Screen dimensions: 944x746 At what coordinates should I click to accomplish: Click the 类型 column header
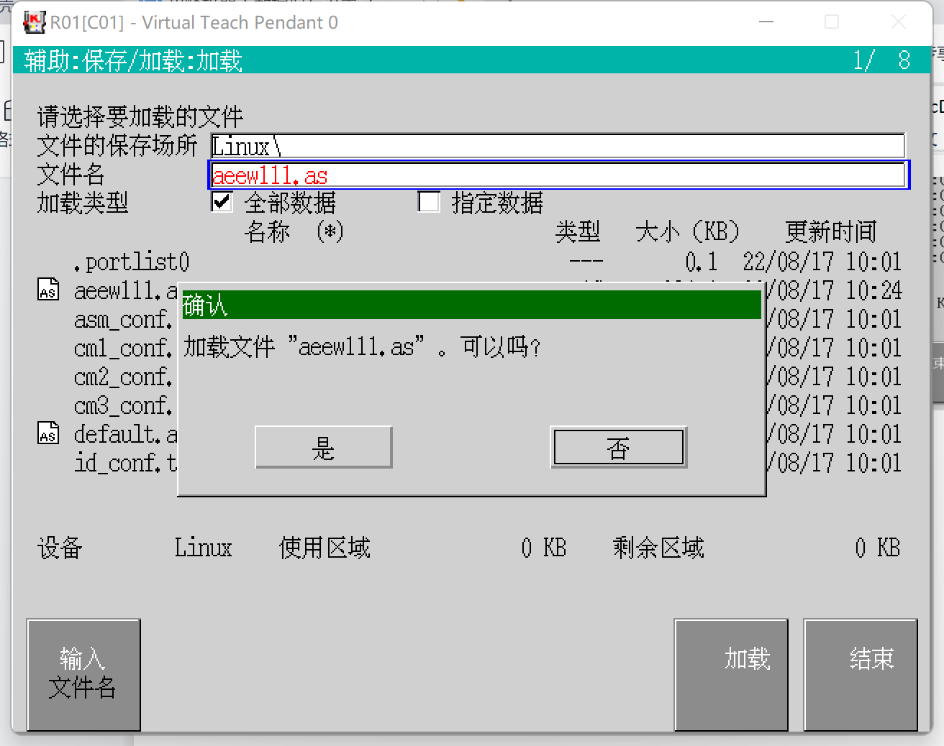click(x=578, y=231)
